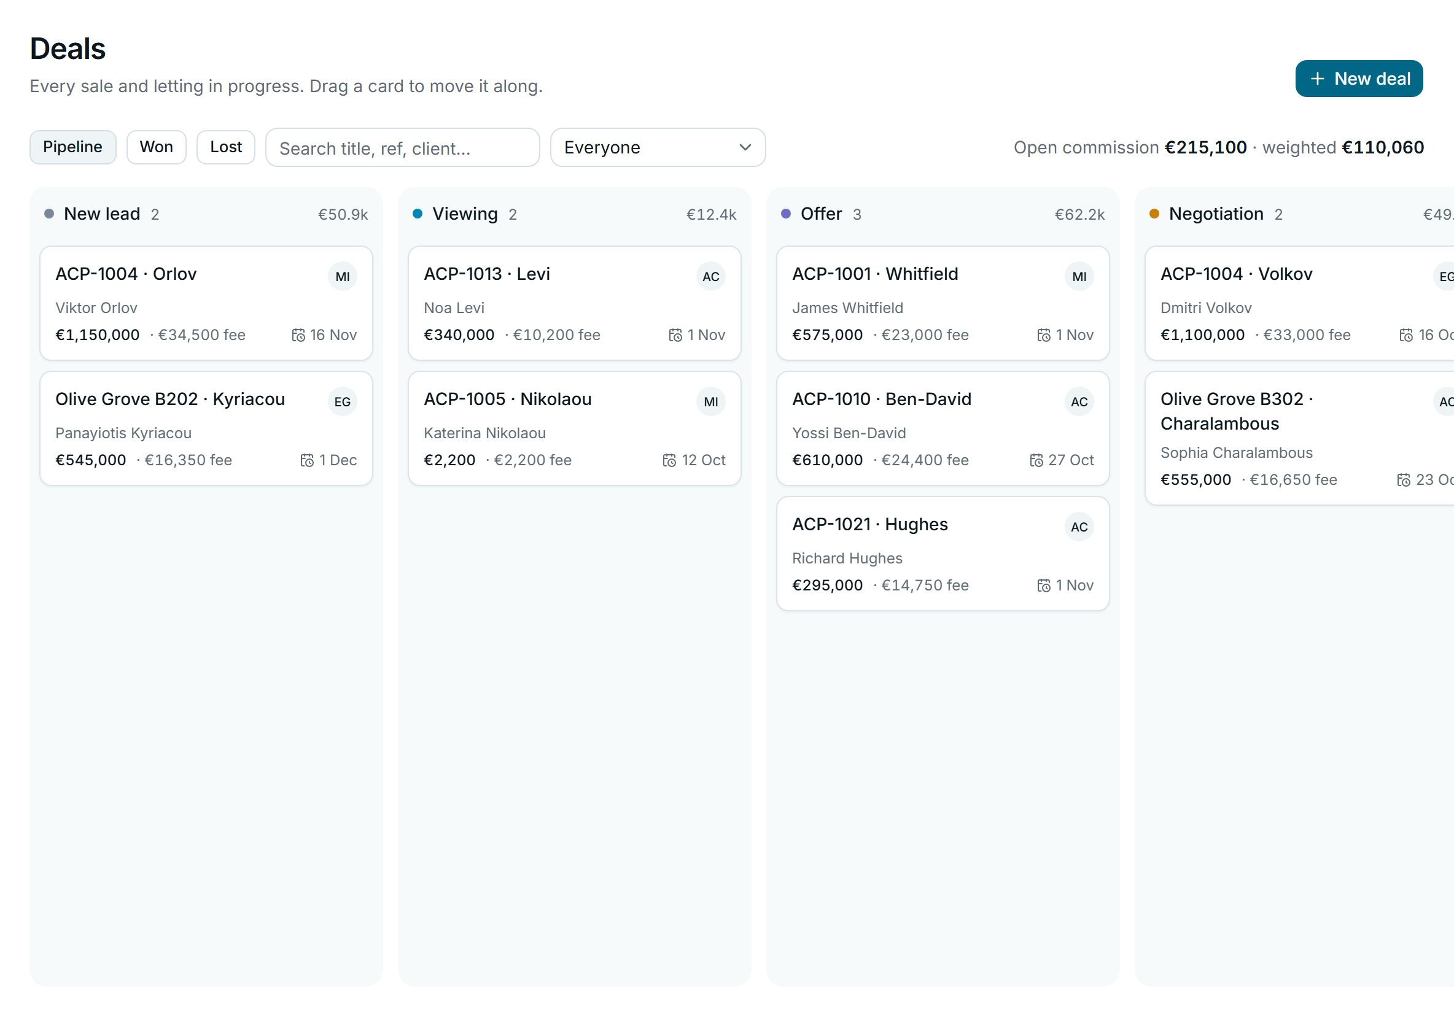The image size is (1454, 1036).
Task: Click the AC avatar on Hughes card
Action: coord(1079,527)
